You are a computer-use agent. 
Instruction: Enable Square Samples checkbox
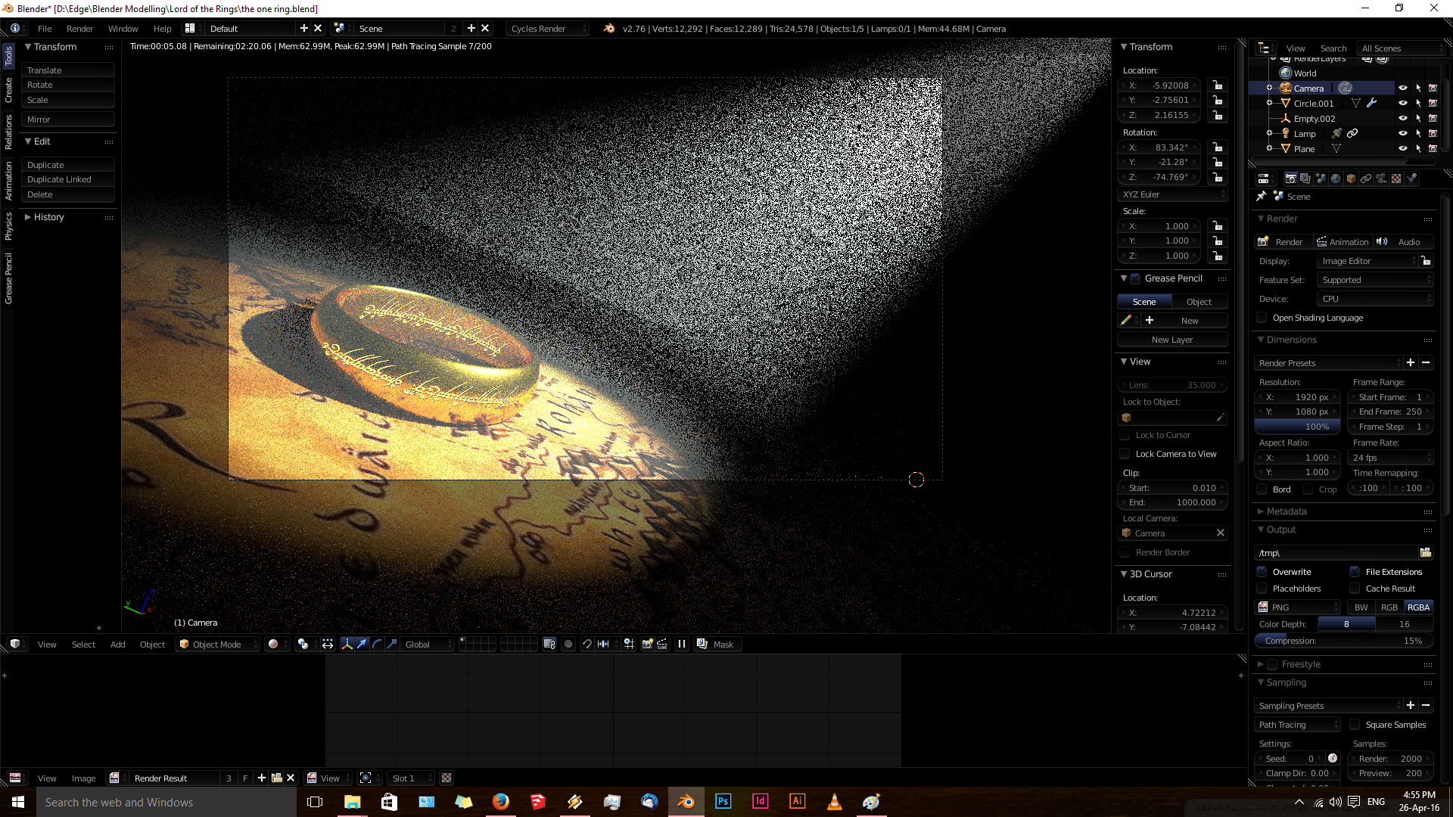pos(1355,725)
